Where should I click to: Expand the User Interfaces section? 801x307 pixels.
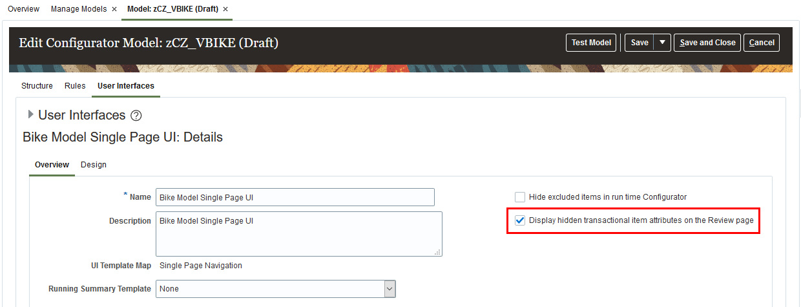[x=30, y=115]
